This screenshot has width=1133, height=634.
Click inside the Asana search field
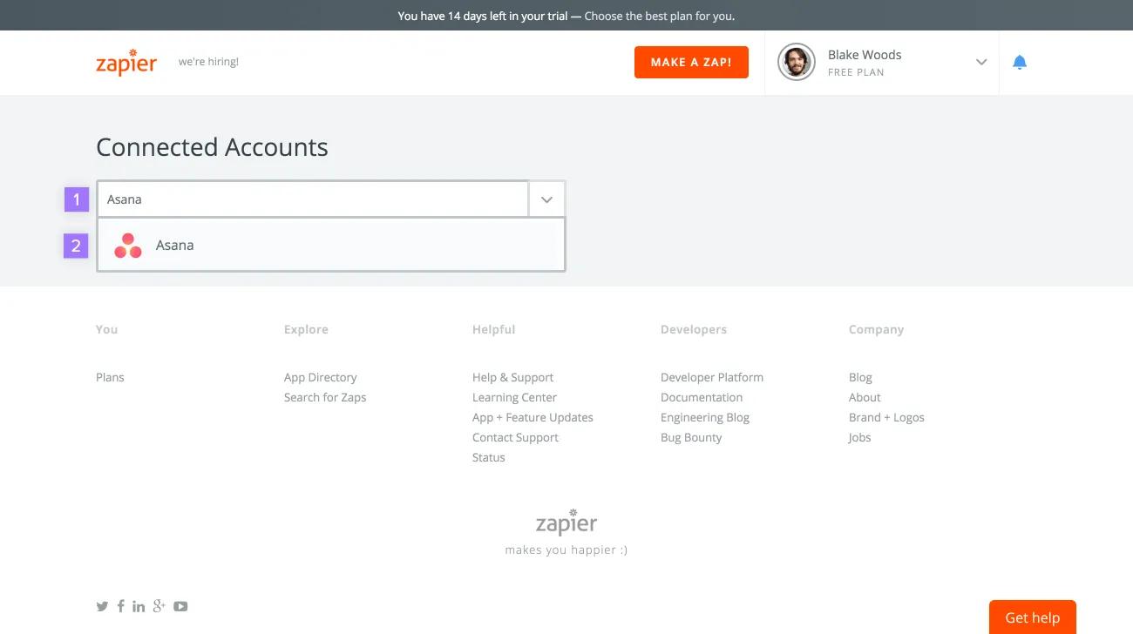coord(305,199)
